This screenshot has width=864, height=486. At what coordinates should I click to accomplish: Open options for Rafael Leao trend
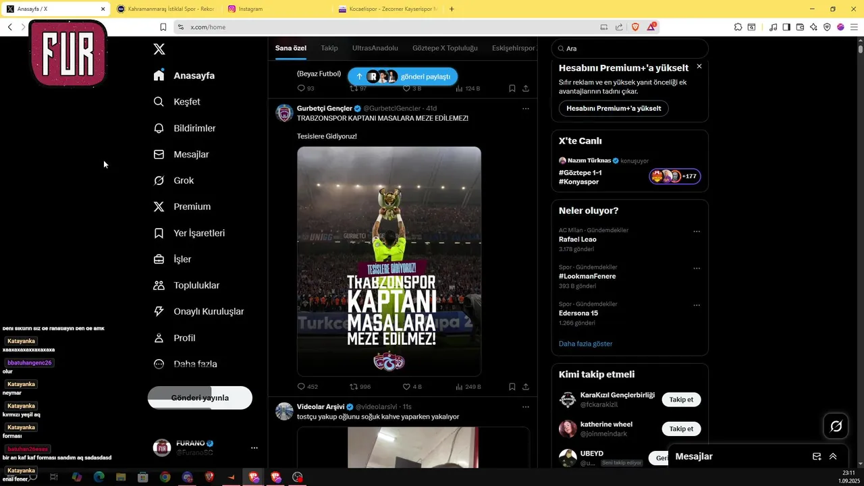pos(697,232)
